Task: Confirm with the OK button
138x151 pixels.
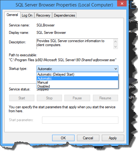Action: point(63,138)
